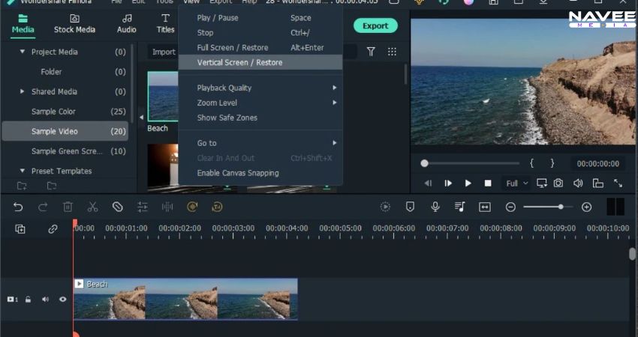The height and width of the screenshot is (337, 638).
Task: Click the display on monitor icon
Action: [542, 183]
